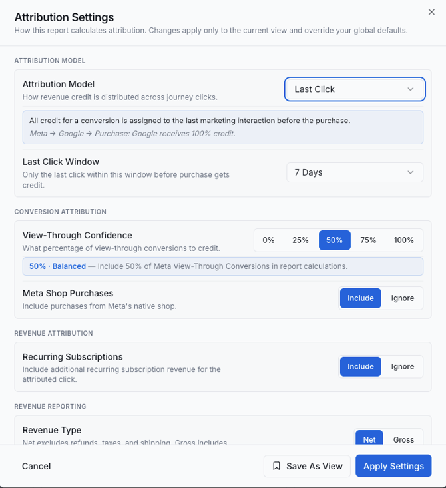Click chevron arrow on Last Click dropdown
This screenshot has height=488, width=446.
click(x=411, y=89)
